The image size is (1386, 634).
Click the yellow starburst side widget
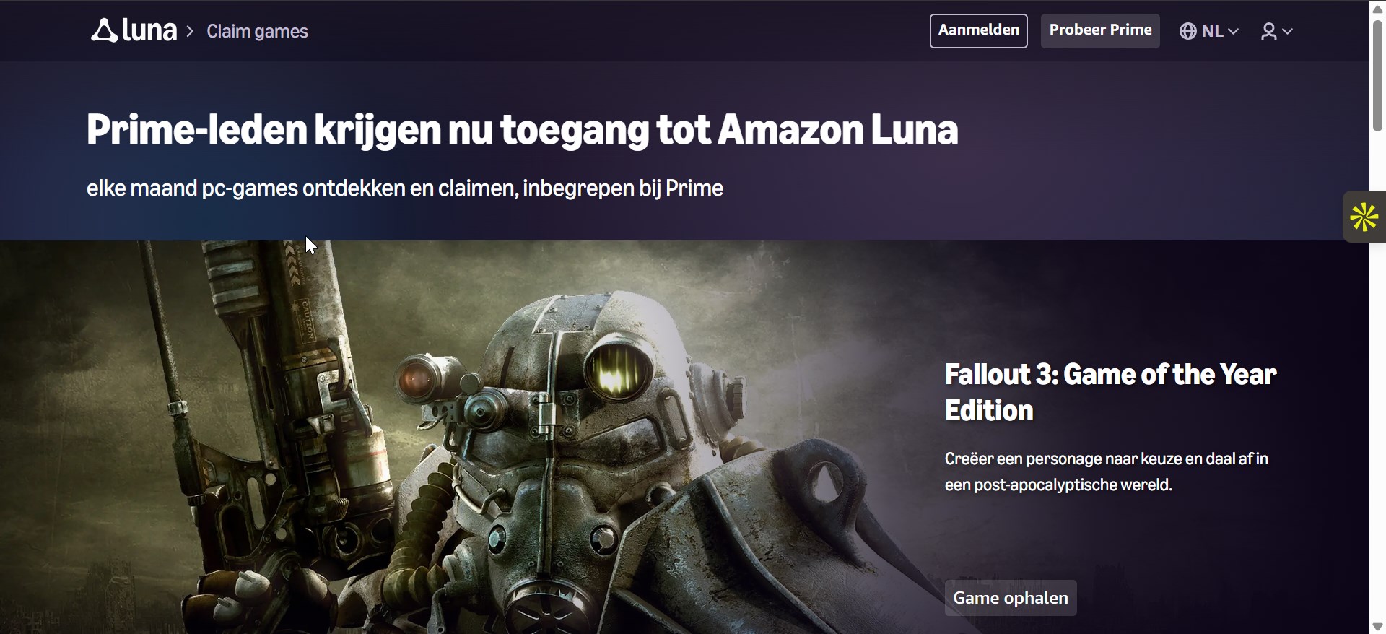tap(1364, 217)
